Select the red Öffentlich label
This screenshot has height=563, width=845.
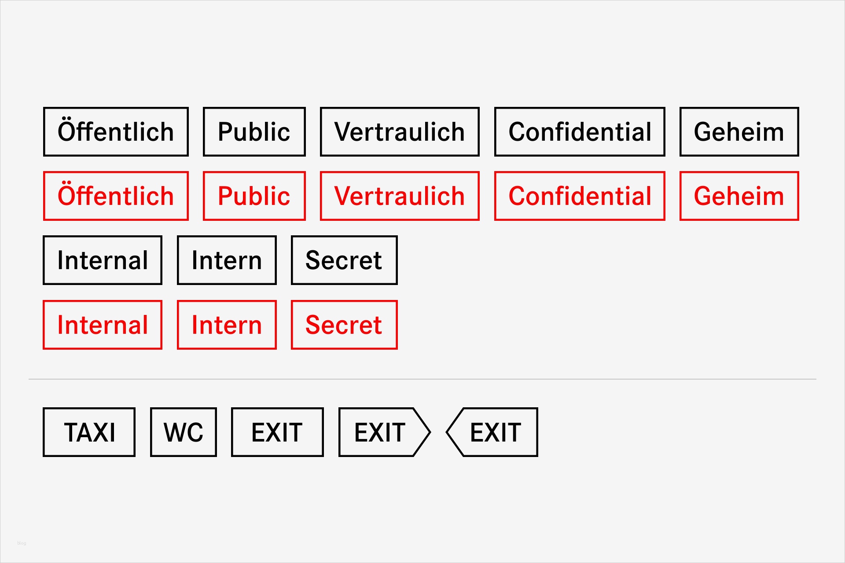116,196
